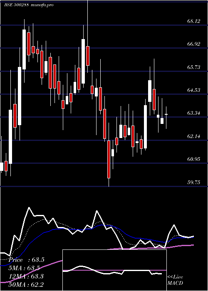Click the 66.92 price axis label
This screenshot has height=291, width=208.
tap(193, 44)
